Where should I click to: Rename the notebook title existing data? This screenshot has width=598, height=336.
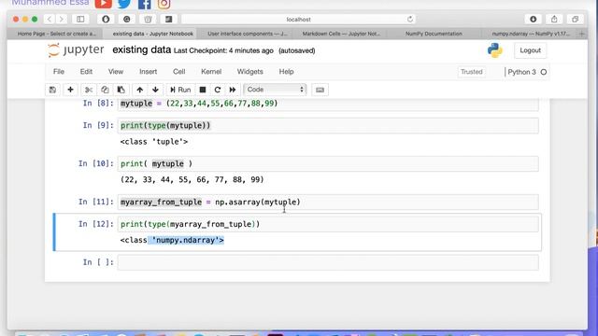click(x=141, y=49)
